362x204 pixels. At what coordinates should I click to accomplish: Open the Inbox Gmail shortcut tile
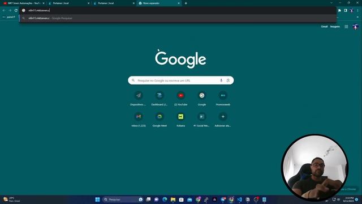(139, 120)
